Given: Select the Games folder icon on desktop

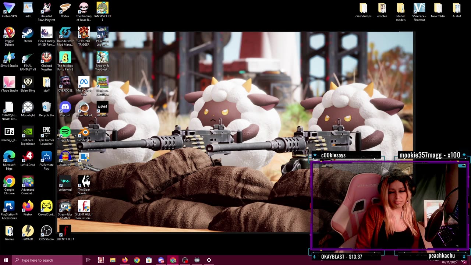Looking at the screenshot, I should (9, 233).
